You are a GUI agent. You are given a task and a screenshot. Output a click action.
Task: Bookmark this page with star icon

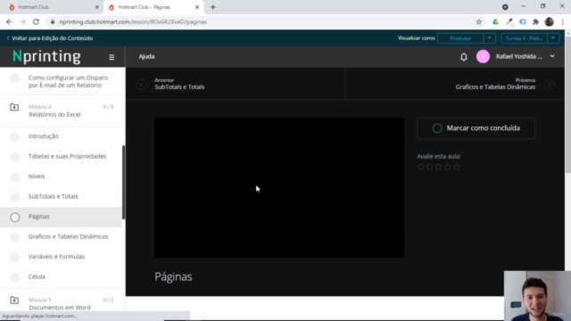coord(479,21)
